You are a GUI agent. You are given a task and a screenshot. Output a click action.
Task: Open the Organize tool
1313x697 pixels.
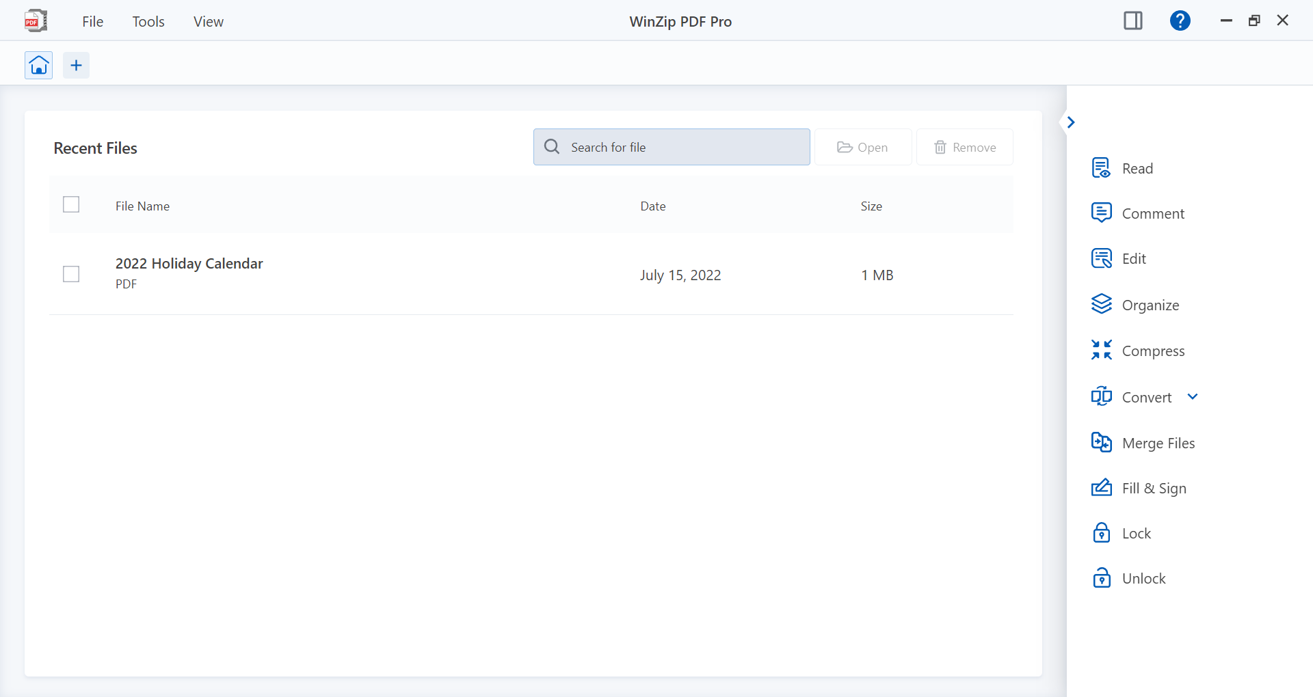pos(1150,305)
